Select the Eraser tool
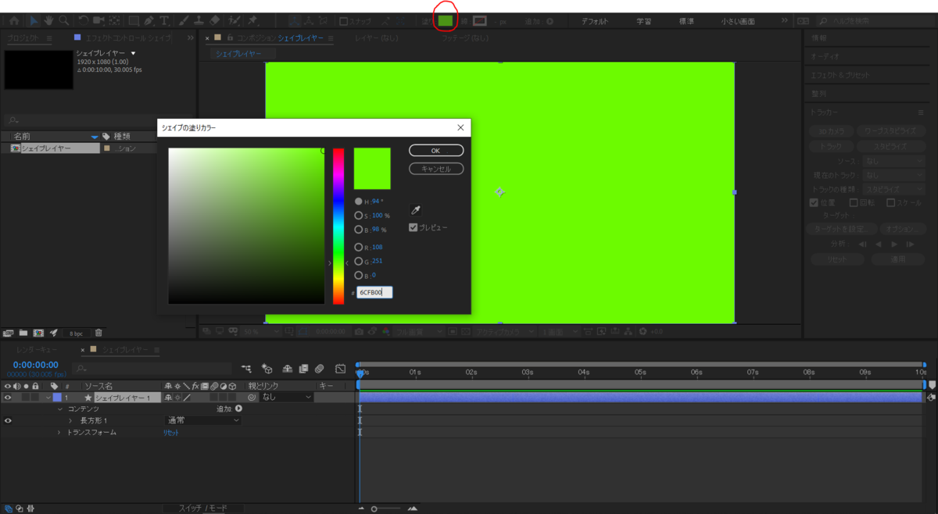 point(215,20)
